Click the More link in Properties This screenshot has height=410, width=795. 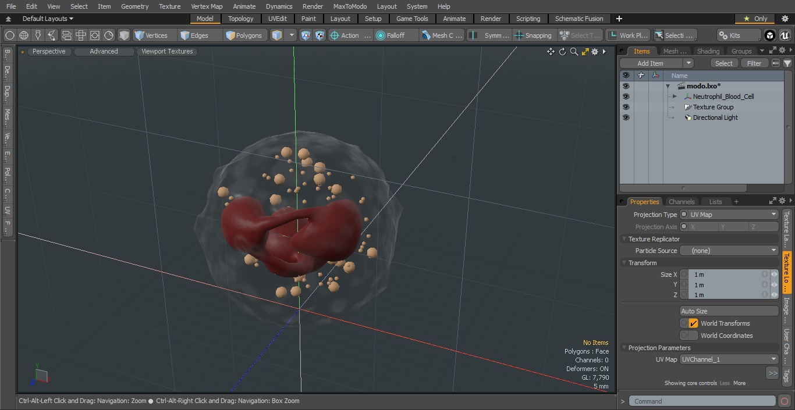pos(739,383)
